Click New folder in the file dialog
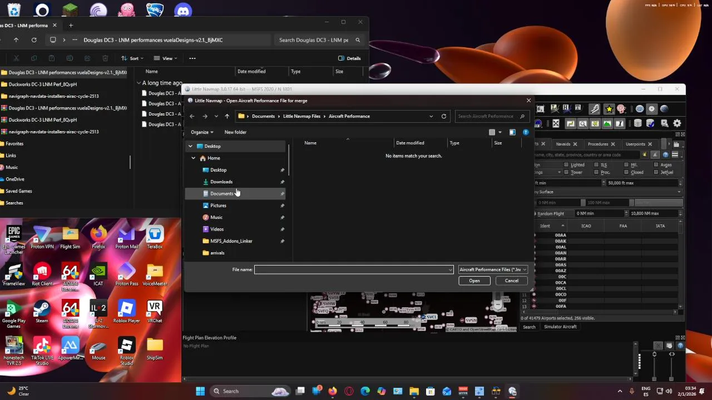The height and width of the screenshot is (400, 712). [235, 132]
